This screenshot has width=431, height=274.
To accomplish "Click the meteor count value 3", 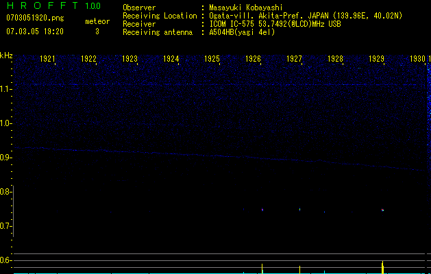I will pos(97,32).
